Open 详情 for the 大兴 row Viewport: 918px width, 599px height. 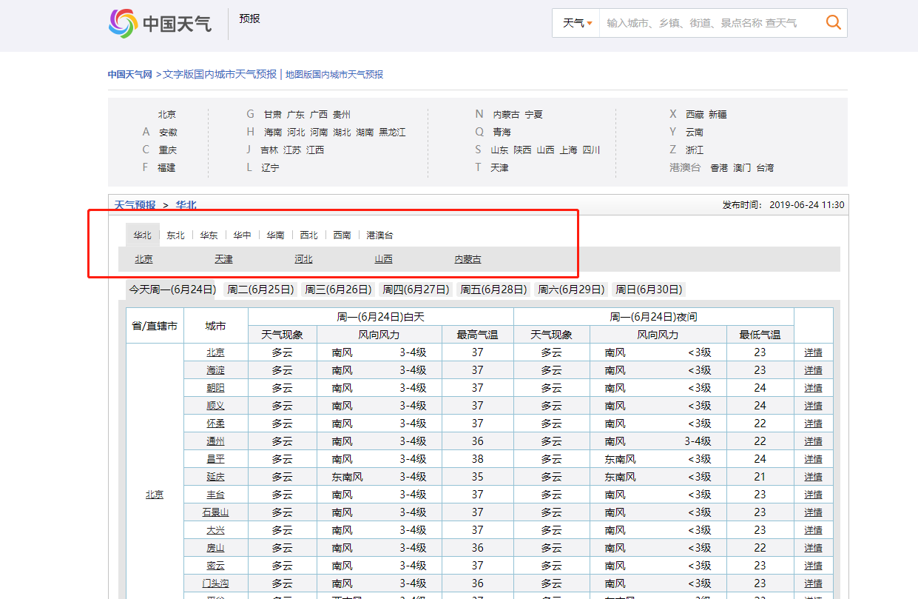813,530
